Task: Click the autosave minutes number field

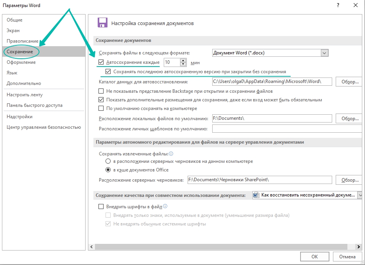Action: tap(172, 62)
